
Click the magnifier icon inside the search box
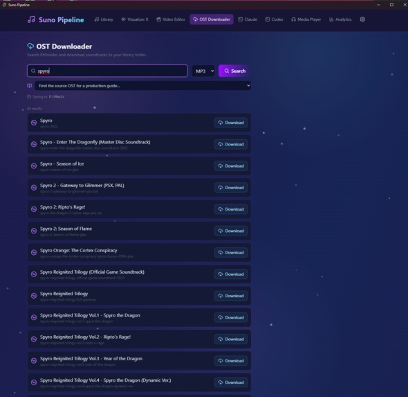pyautogui.click(x=33, y=71)
